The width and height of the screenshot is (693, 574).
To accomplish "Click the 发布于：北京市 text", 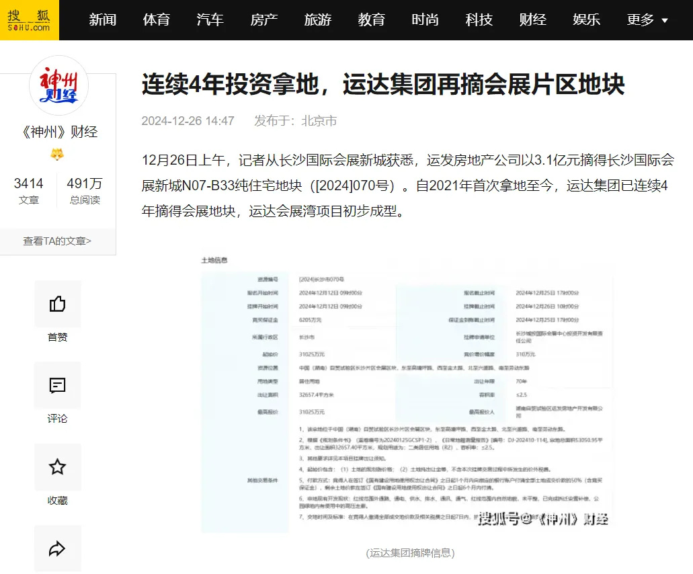I will point(295,120).
